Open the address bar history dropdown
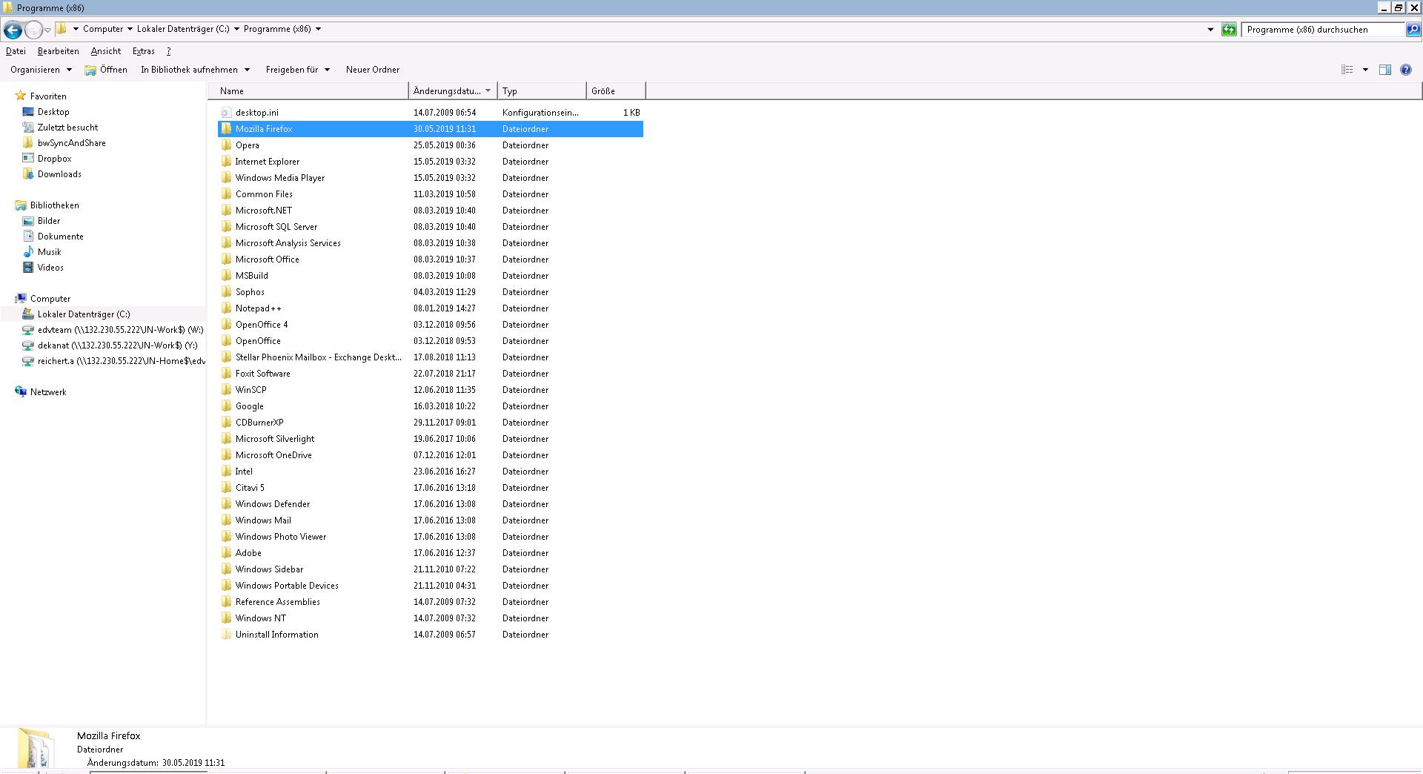The width and height of the screenshot is (1423, 774). [x=1210, y=30]
